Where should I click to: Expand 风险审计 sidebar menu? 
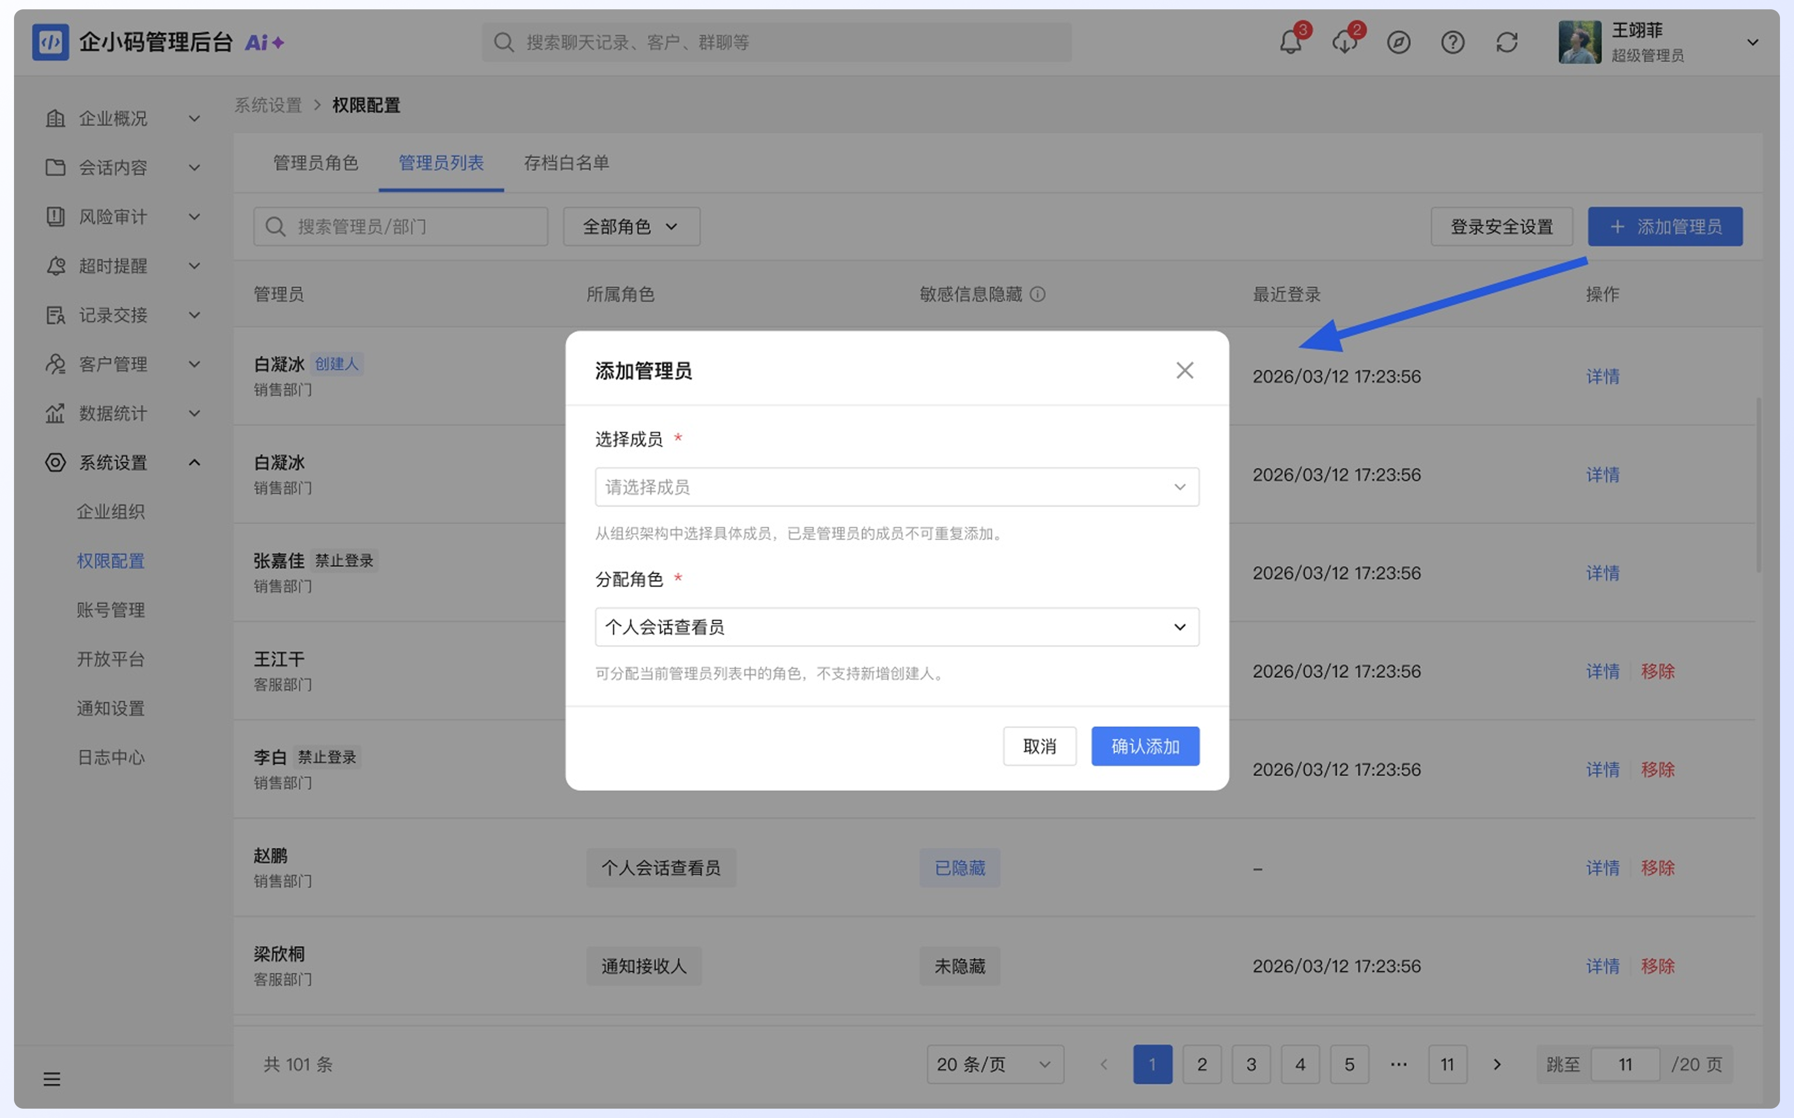pyautogui.click(x=123, y=217)
